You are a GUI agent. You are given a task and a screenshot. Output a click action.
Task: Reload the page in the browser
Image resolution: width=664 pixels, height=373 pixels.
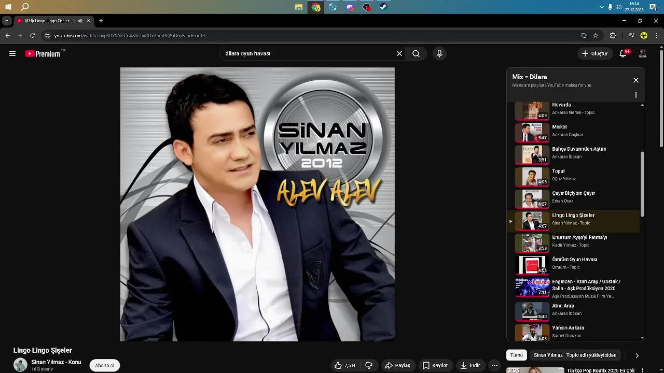click(x=32, y=36)
